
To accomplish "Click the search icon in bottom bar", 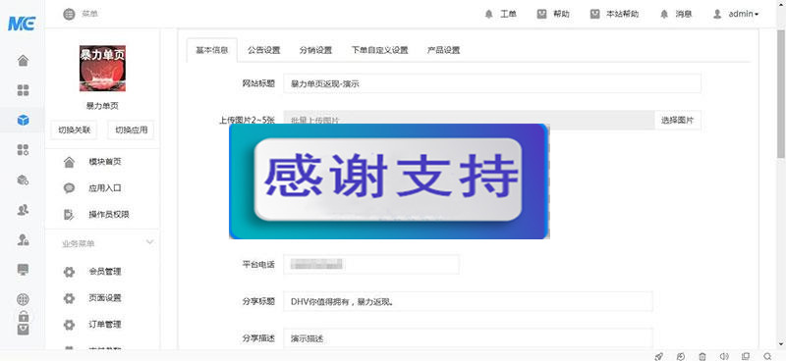I will [767, 356].
